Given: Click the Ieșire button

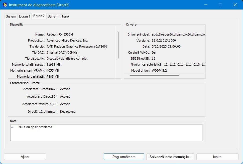Looking at the screenshot, I should (x=217, y=157).
